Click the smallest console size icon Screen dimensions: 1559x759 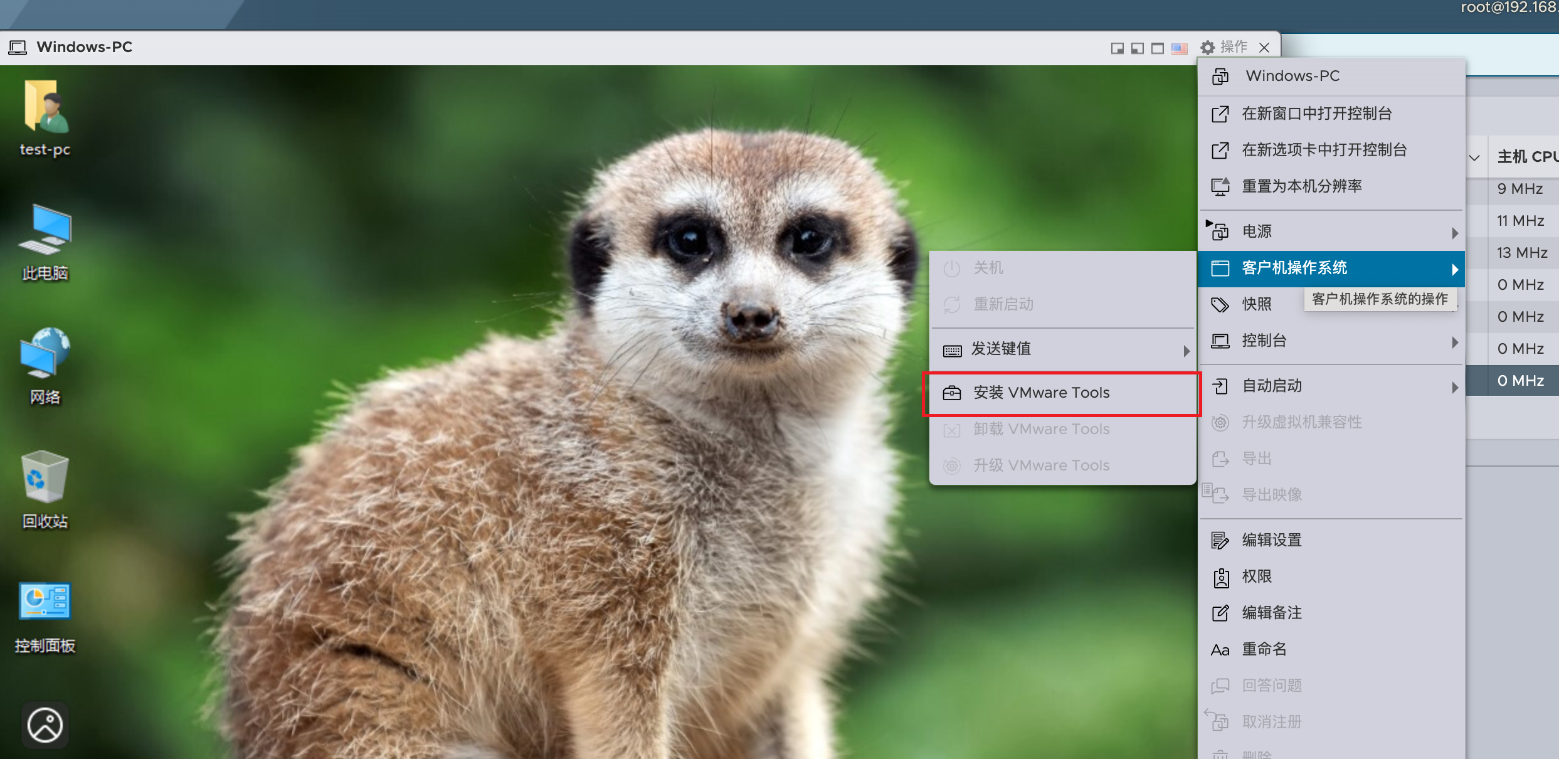(1117, 48)
